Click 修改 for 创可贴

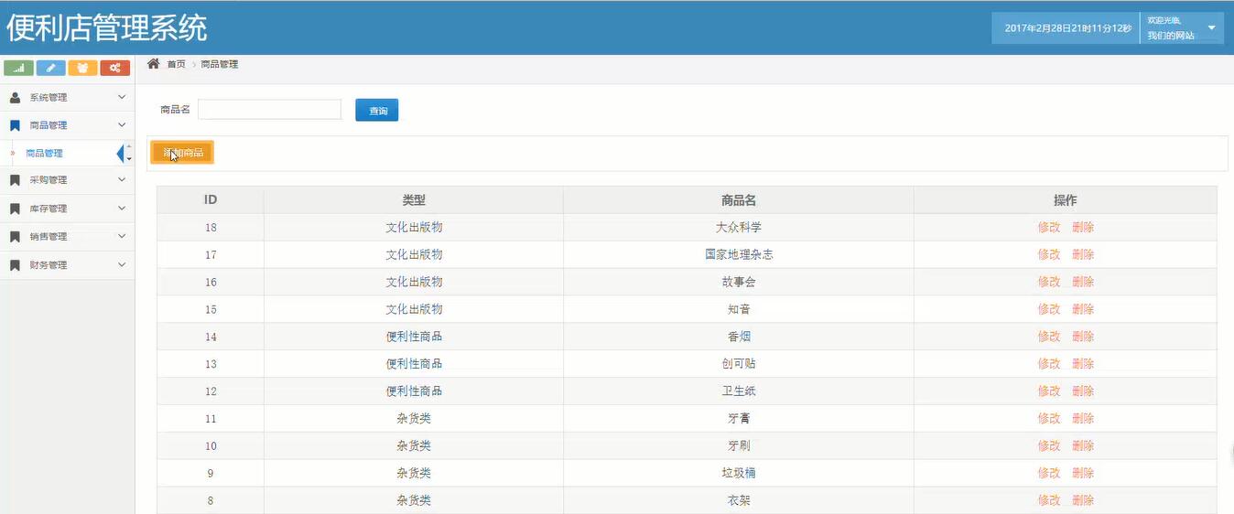pos(1049,364)
